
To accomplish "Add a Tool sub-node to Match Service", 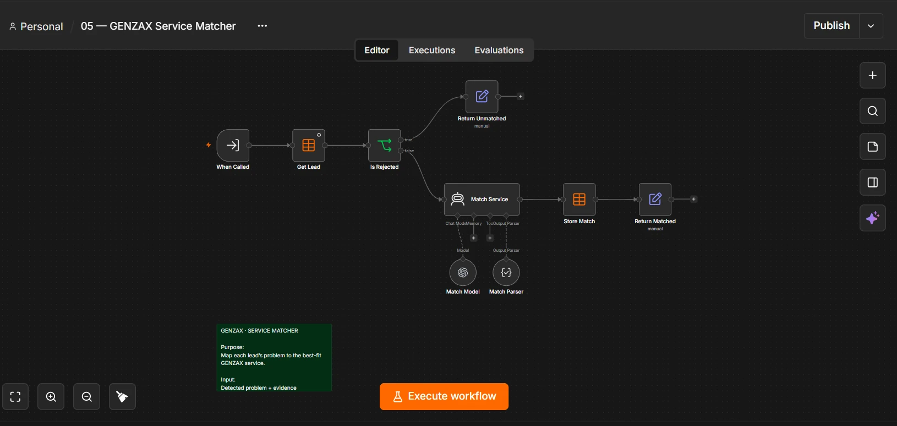I will pyautogui.click(x=490, y=238).
